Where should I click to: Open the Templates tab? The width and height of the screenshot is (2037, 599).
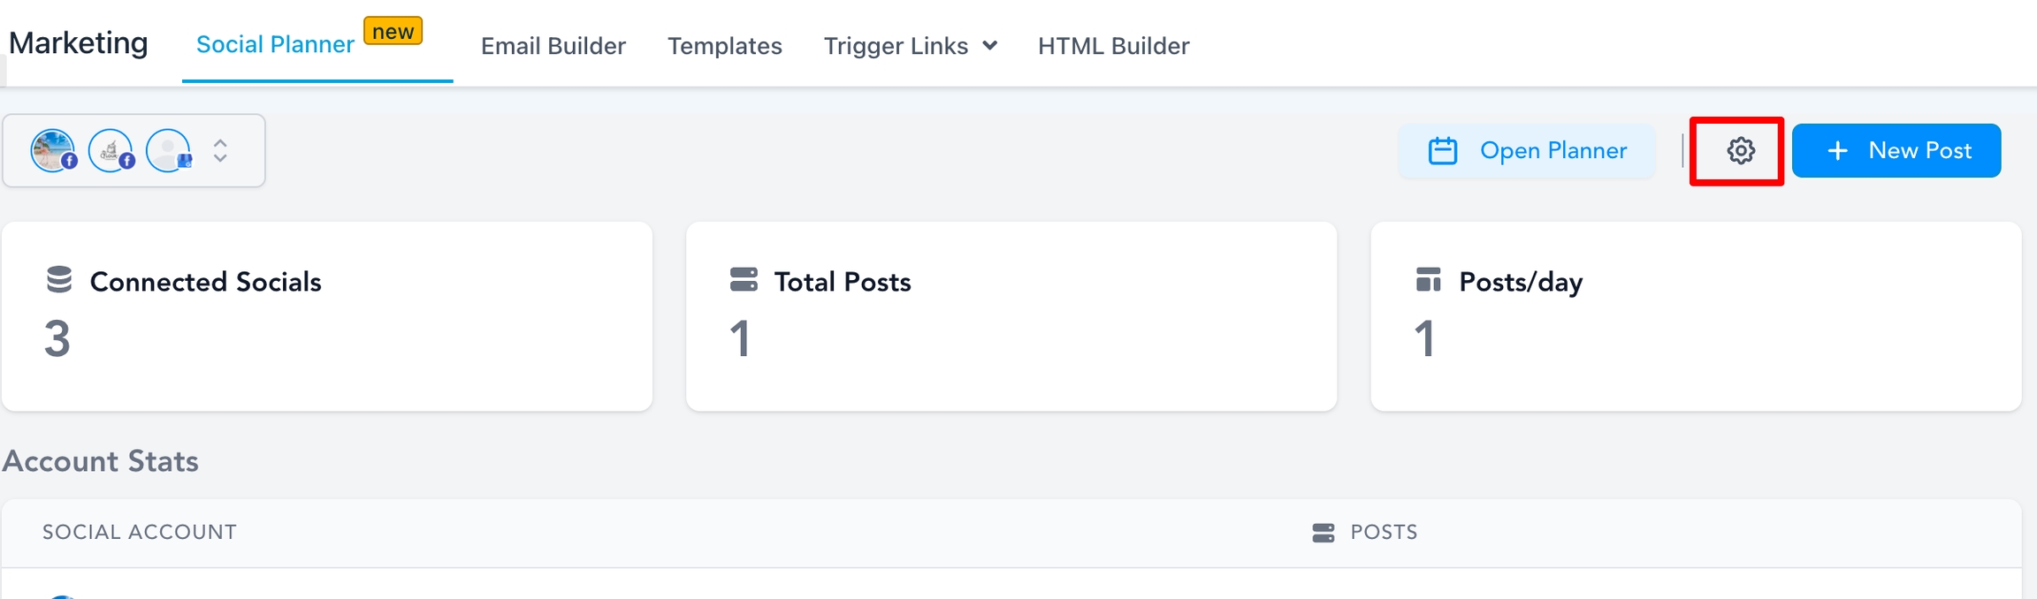click(x=725, y=45)
